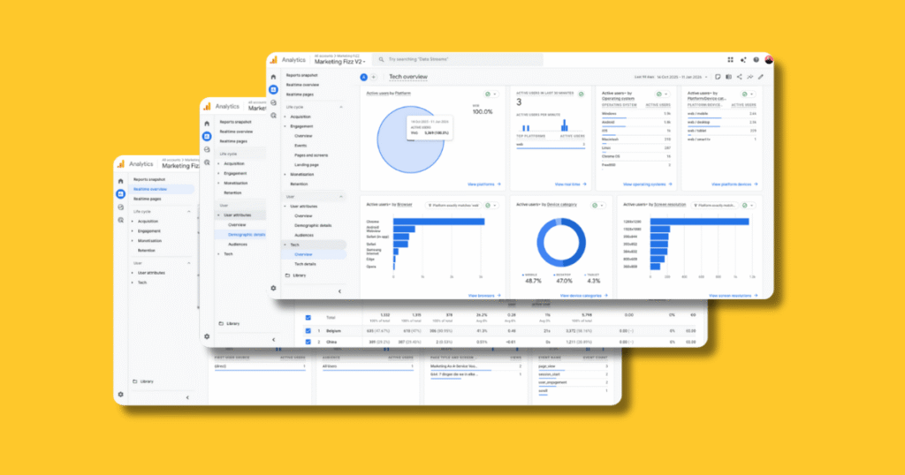Viewport: 905px width, 475px height.
Task: Click the Belgium country cell
Action: [333, 331]
